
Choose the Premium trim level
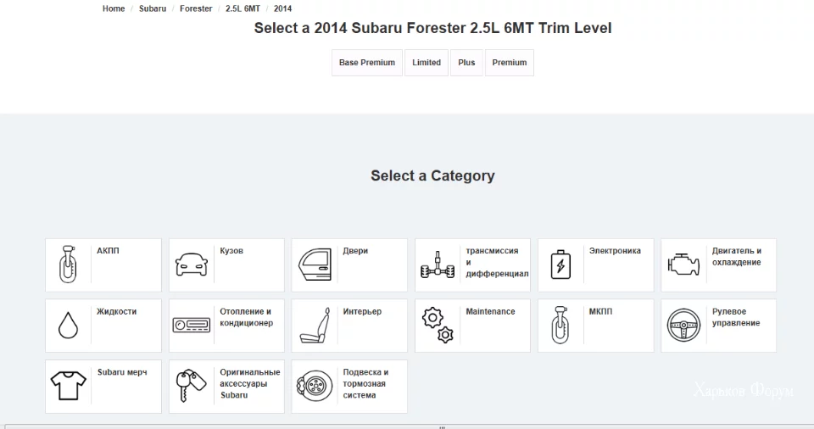(x=510, y=63)
